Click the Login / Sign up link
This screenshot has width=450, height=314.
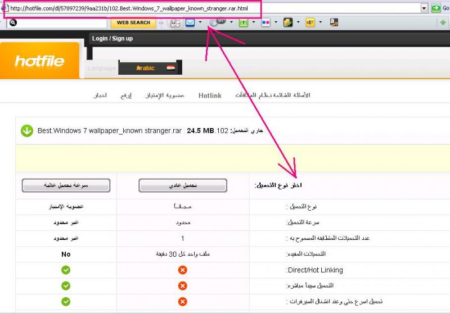click(x=112, y=38)
